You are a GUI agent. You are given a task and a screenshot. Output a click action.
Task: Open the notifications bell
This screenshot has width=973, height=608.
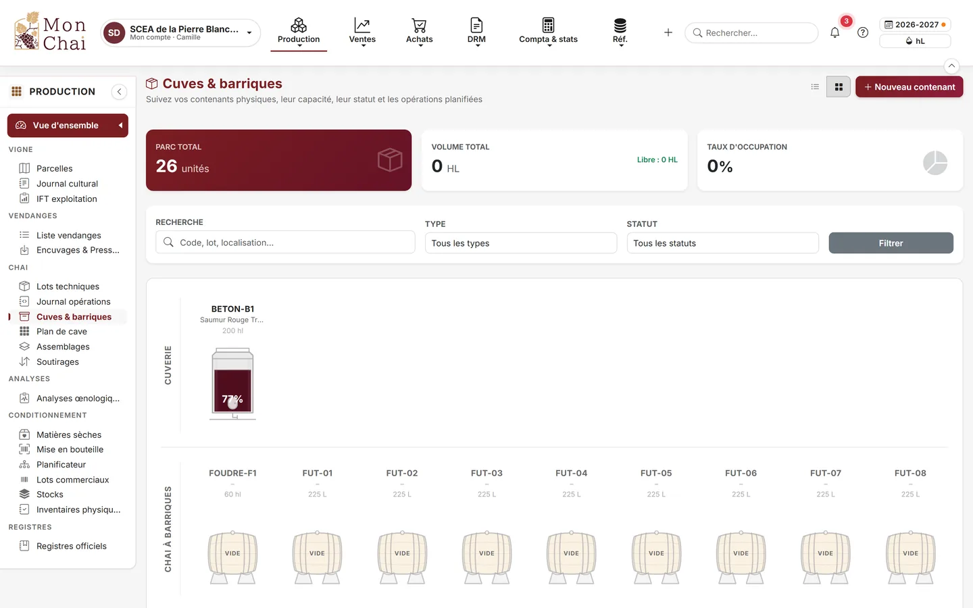[x=834, y=32]
